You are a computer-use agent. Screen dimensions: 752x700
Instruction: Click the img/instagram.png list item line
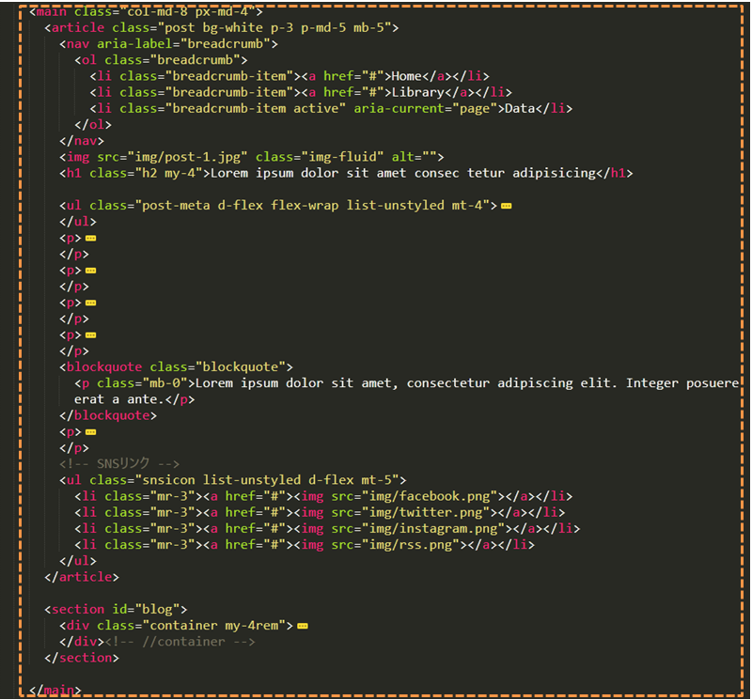(x=327, y=529)
